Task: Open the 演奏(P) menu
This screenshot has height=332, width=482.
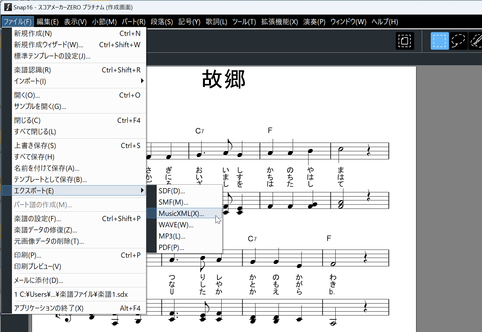Action: pyautogui.click(x=314, y=22)
